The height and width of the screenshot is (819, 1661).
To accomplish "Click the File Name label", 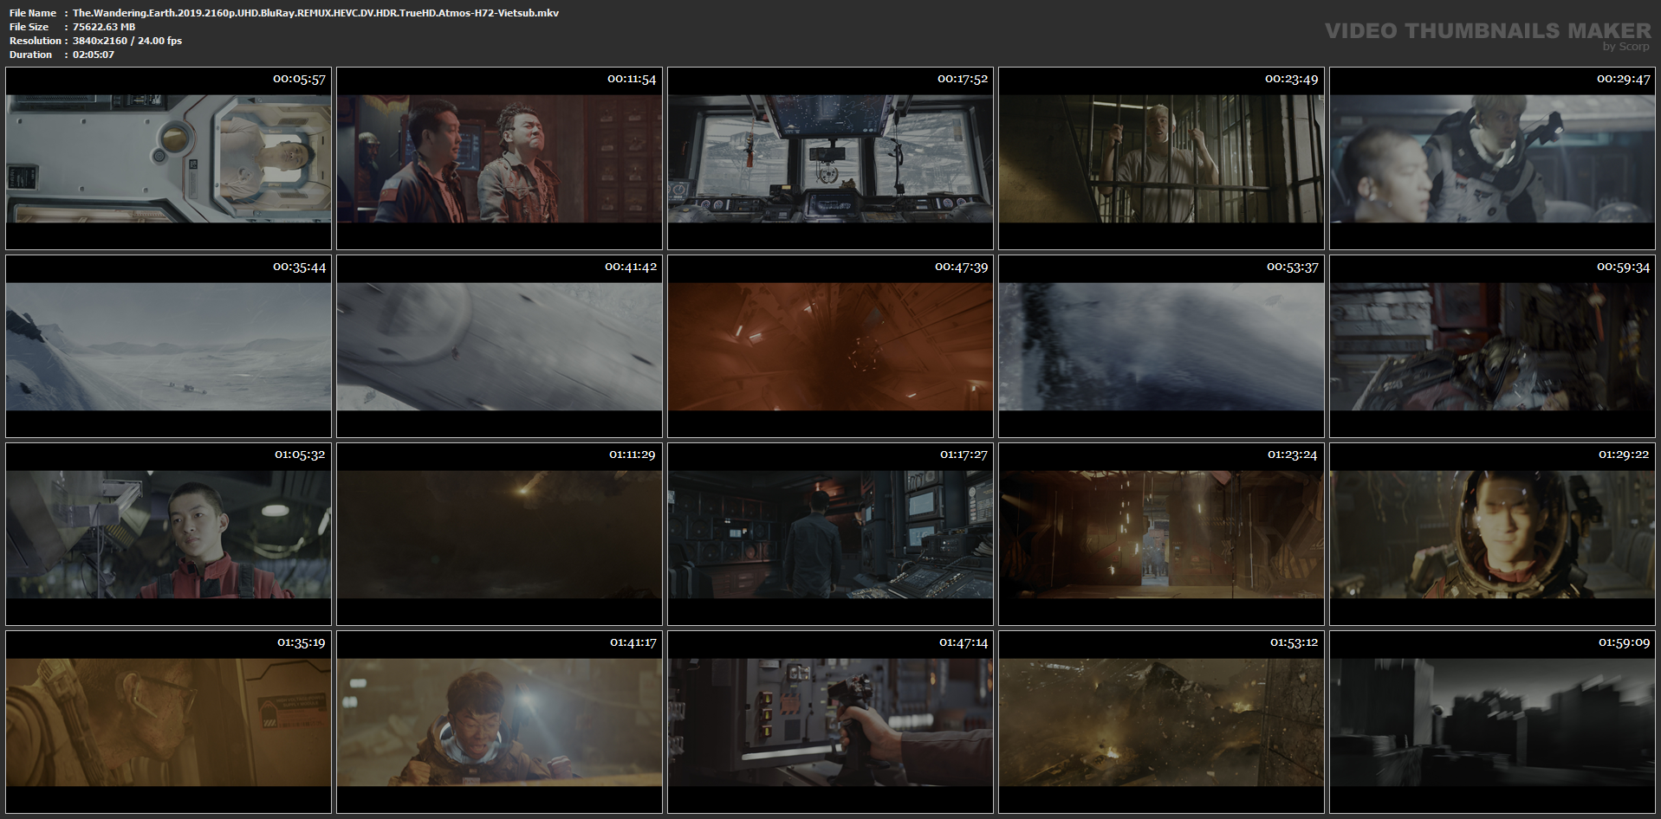I will [x=33, y=13].
